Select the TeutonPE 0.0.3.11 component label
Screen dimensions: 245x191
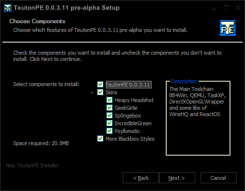click(x=129, y=85)
